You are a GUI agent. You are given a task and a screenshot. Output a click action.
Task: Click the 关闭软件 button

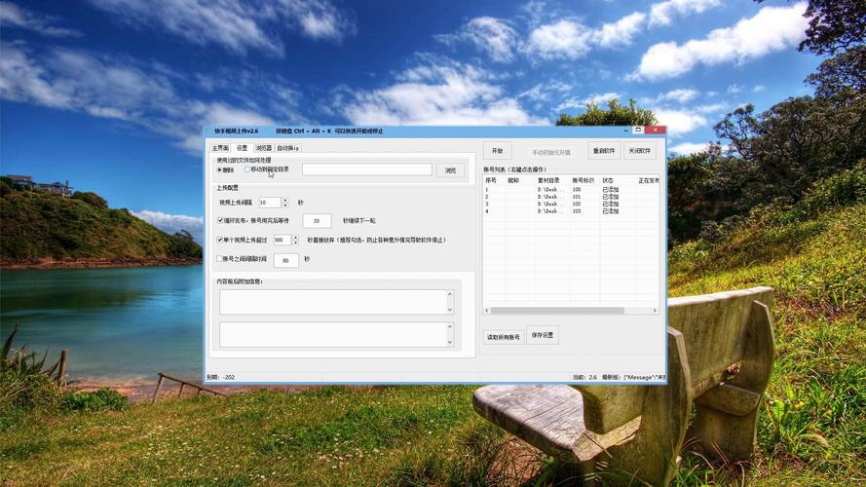[639, 151]
